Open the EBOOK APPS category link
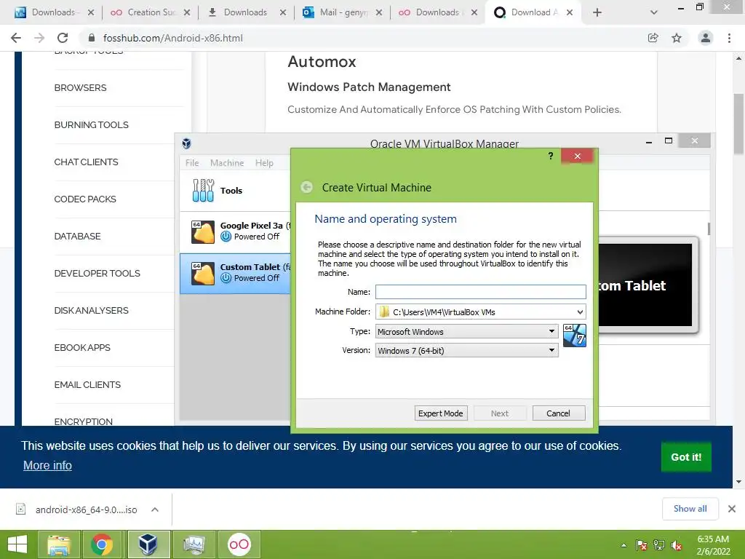The height and width of the screenshot is (559, 745). [x=82, y=347]
